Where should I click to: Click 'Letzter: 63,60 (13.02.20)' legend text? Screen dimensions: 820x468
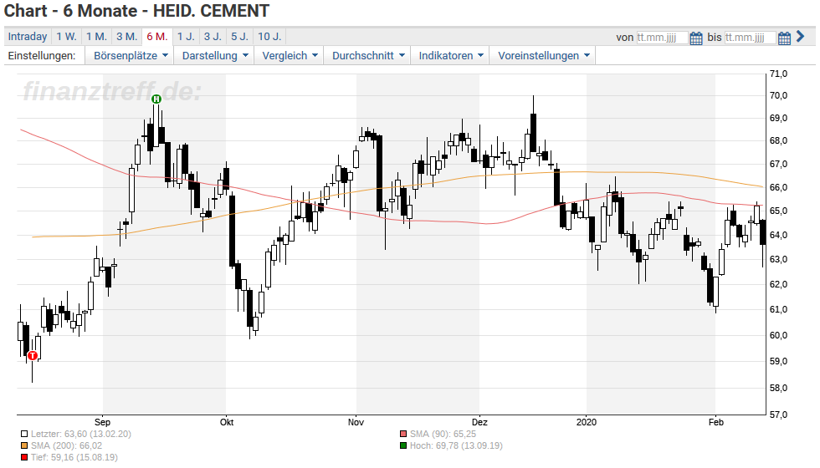[x=81, y=434]
